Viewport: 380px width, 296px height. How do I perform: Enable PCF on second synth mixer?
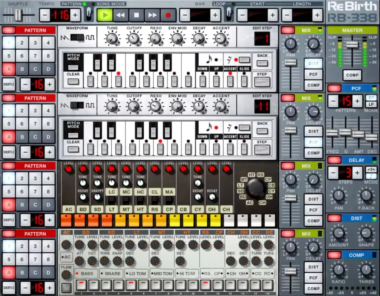(313, 142)
